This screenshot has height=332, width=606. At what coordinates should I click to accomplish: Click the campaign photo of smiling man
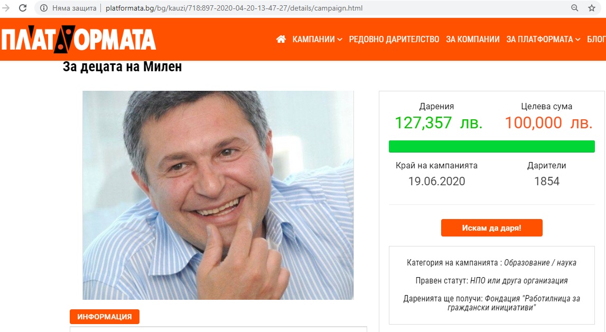click(218, 195)
